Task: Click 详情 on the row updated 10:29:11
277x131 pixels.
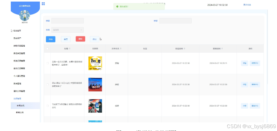Action: pyautogui.click(x=245, y=63)
